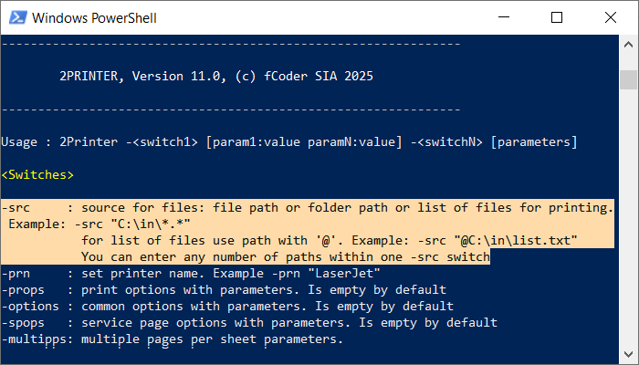The image size is (639, 365).
Task: Click the scrollbar track below the thumb
Action: coord(628,216)
